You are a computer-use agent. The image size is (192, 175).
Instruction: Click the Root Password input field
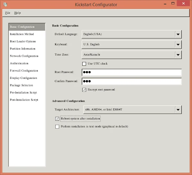point(132,72)
